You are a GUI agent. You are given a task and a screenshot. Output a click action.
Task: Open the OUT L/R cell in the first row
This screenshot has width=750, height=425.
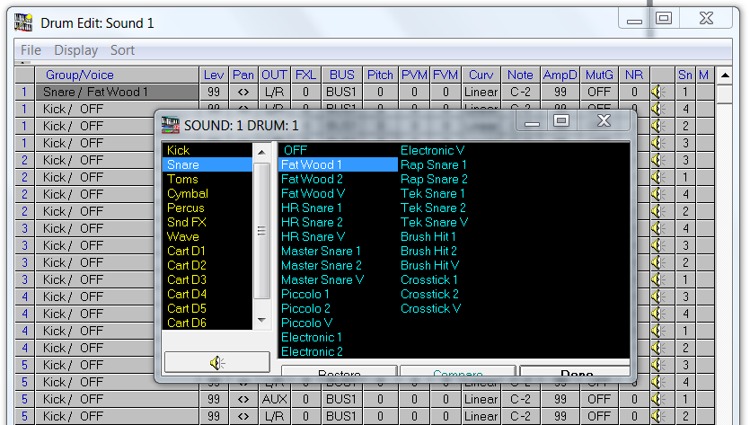click(274, 92)
